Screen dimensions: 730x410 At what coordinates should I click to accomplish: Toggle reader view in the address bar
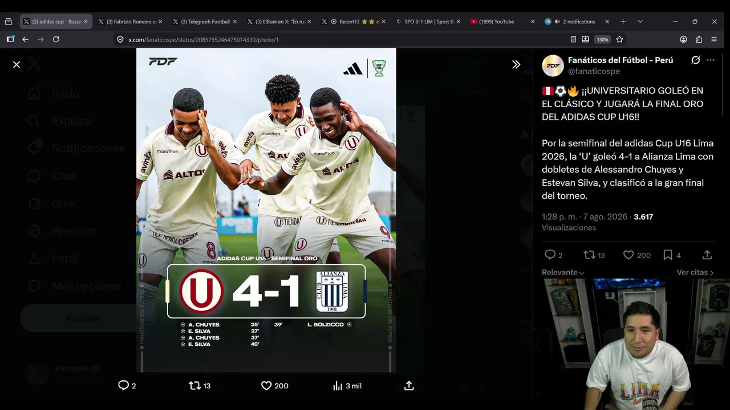[x=573, y=39]
